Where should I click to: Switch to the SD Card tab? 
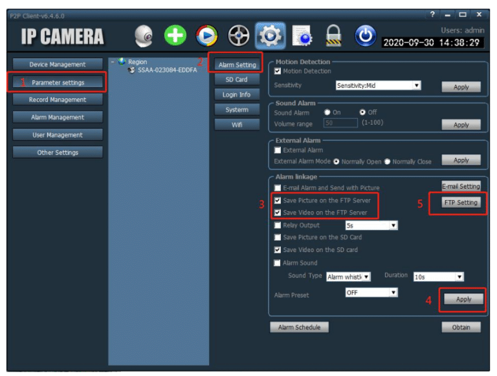(236, 79)
